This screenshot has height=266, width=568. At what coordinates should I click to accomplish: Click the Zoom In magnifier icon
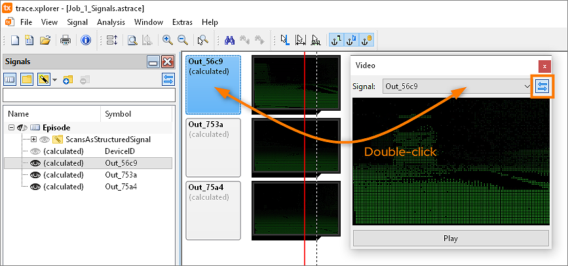[168, 40]
